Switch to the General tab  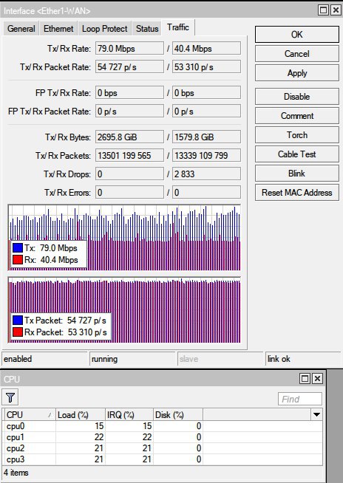[21, 29]
